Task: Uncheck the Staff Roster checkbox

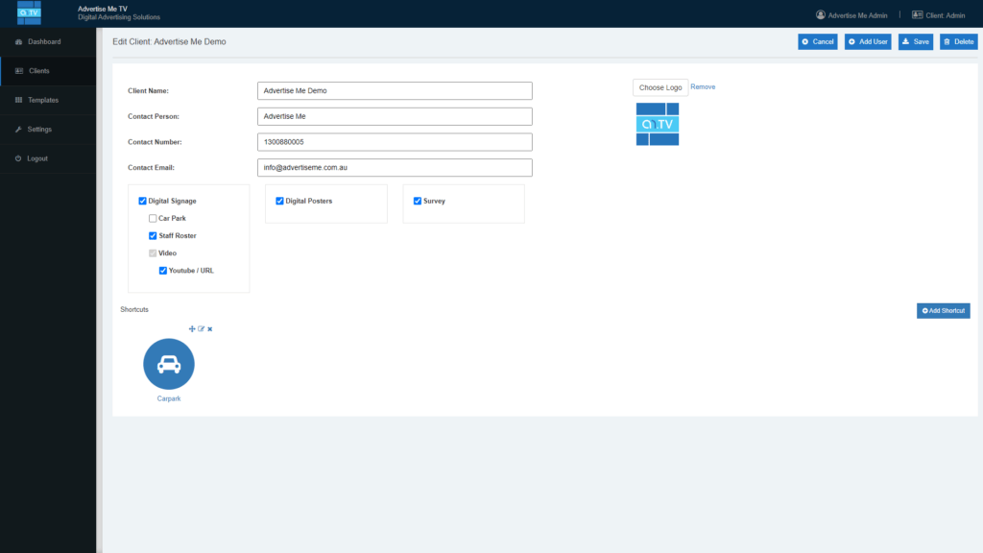Action: coord(153,236)
